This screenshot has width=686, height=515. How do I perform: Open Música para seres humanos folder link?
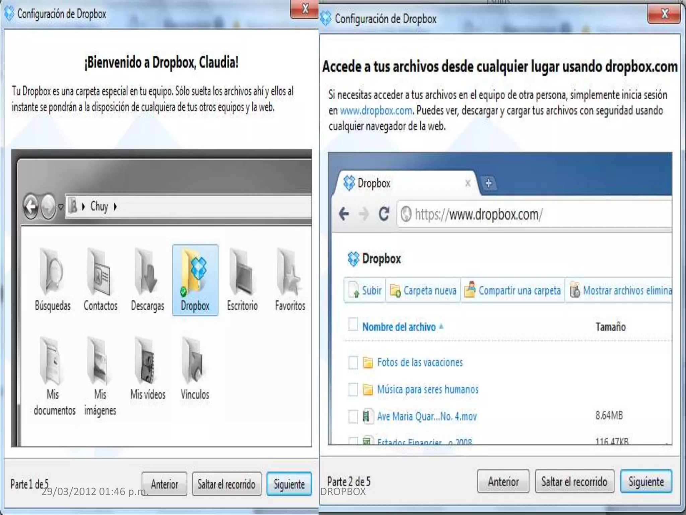tap(428, 389)
